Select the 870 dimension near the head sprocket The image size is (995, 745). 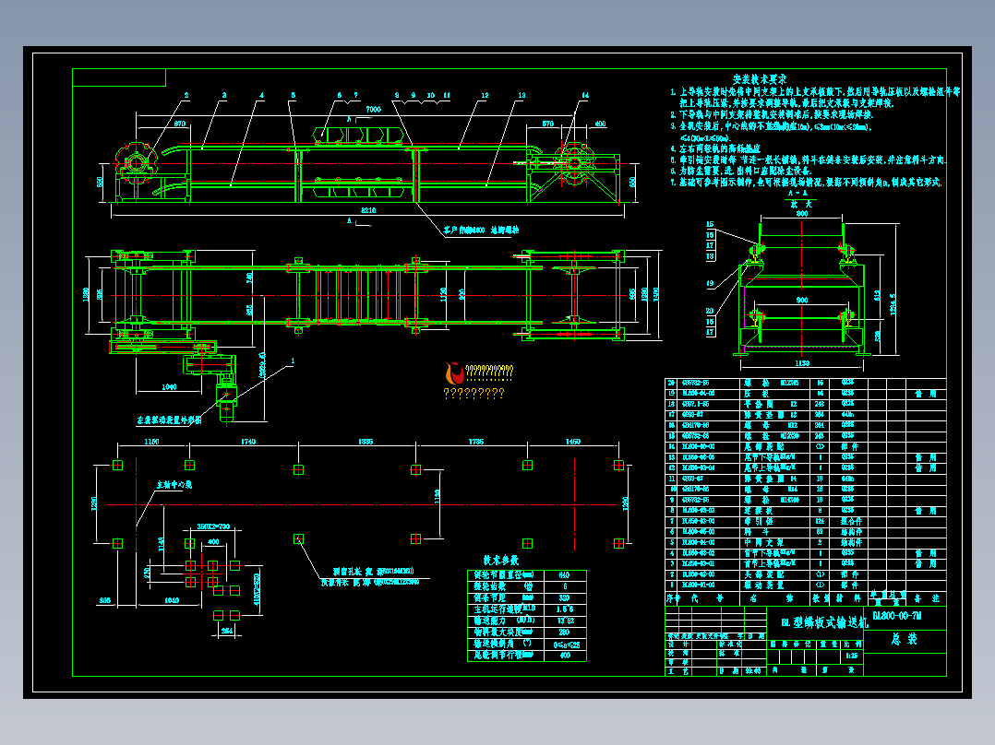tap(180, 124)
